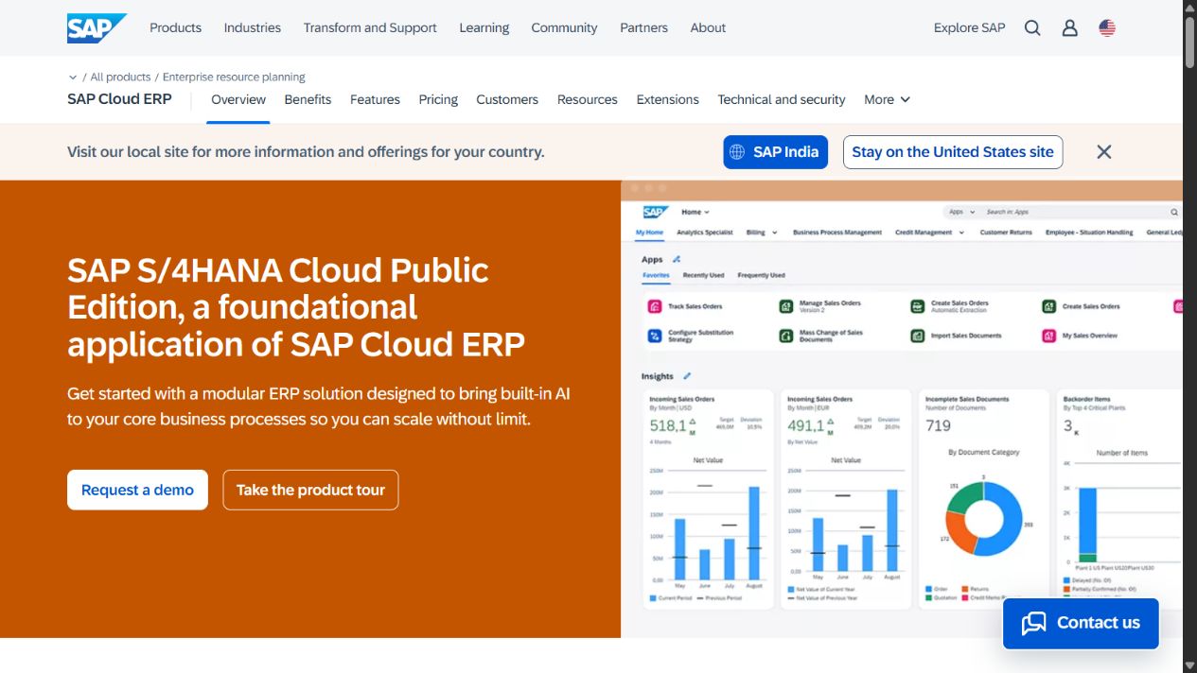Viewport: 1197px width, 673px height.
Task: Open Transform and Support menu
Action: click(370, 28)
